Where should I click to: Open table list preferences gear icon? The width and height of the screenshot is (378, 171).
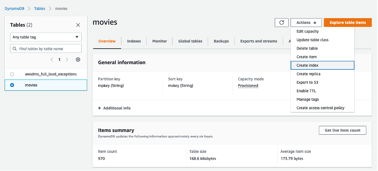pyautogui.click(x=78, y=60)
